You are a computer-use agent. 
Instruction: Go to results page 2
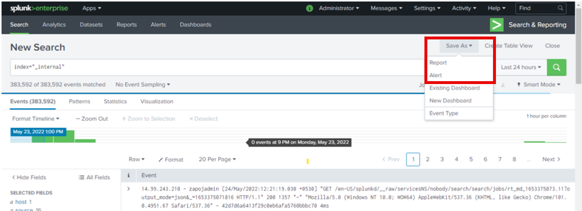[x=427, y=159]
